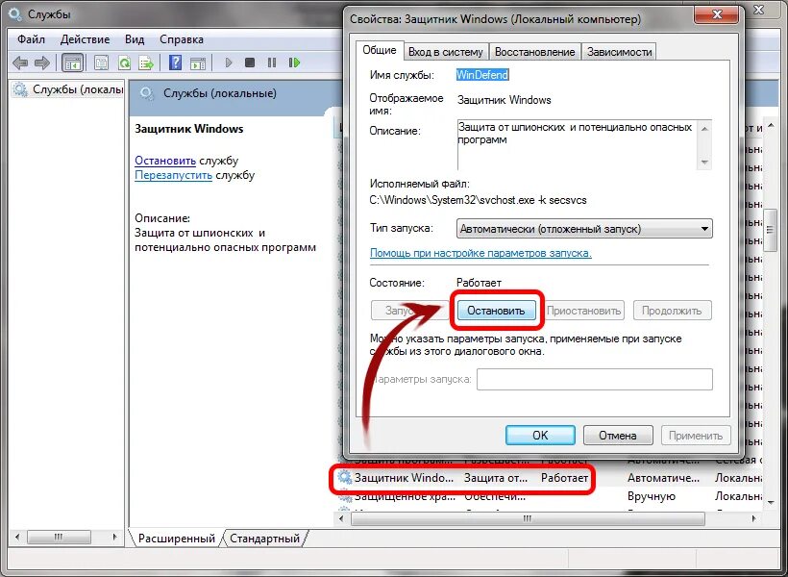Click services list scroll down arrow
788x577 pixels.
click(770, 502)
